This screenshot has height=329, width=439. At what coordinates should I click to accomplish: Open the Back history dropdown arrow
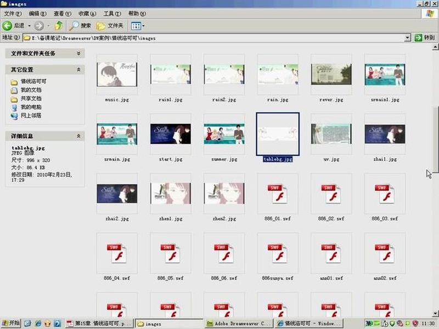pos(29,26)
